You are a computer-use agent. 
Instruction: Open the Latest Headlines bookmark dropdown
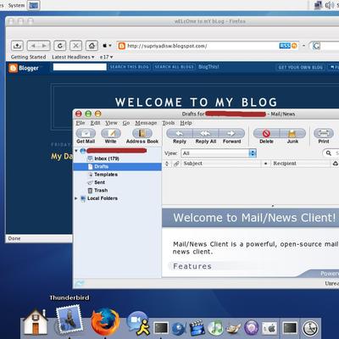(x=73, y=57)
